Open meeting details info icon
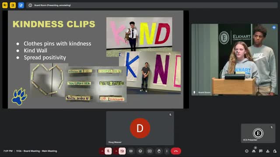The height and width of the screenshot is (157, 280). click(247, 151)
